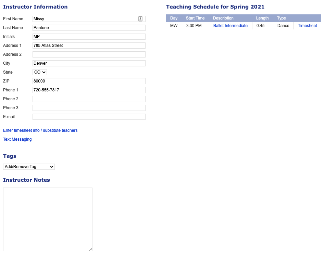Viewport: 325px width, 255px height.
Task: Click the First Name field containing Missy
Action: [86, 19]
